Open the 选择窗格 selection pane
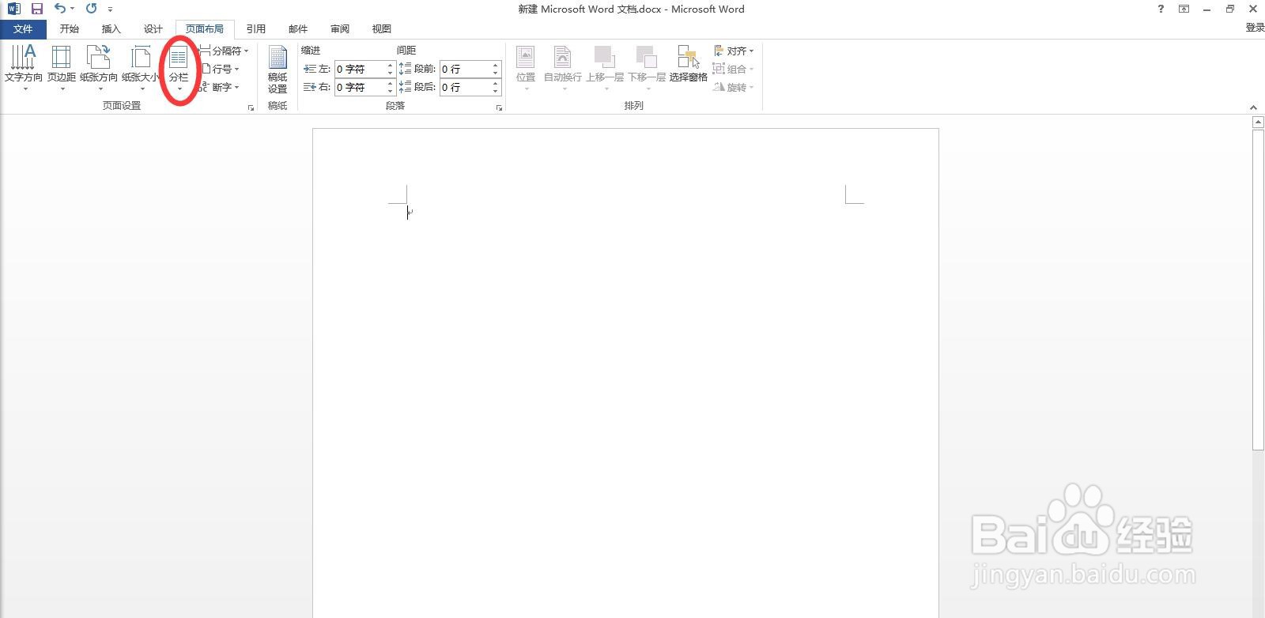This screenshot has width=1265, height=618. 688,65
